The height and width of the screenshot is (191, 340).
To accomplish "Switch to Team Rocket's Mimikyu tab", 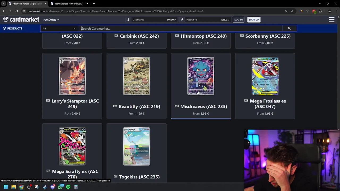I will click(x=69, y=3).
